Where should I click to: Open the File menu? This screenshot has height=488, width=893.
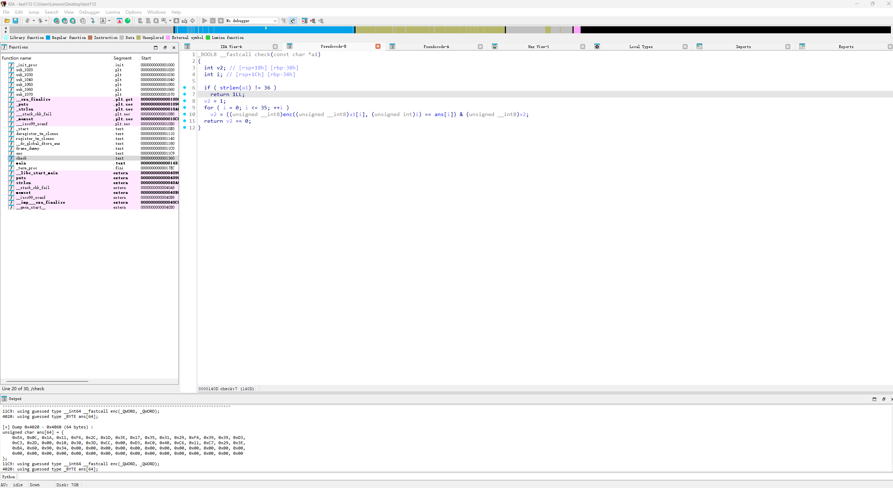tap(6, 12)
